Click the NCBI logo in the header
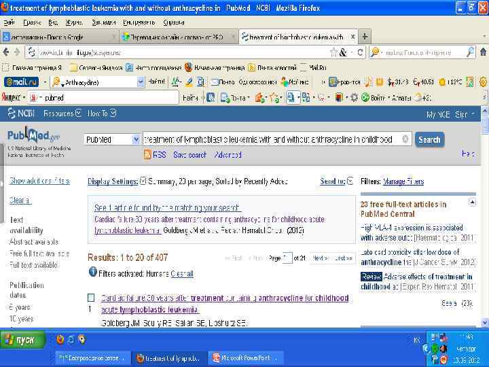This screenshot has height=367, width=489. pos(21,113)
